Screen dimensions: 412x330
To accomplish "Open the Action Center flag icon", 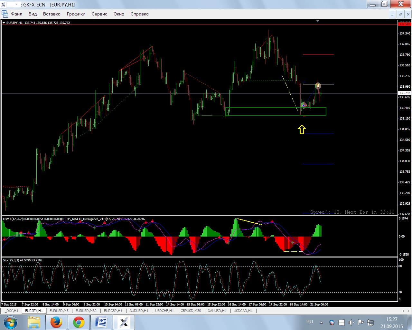I will (360, 322).
